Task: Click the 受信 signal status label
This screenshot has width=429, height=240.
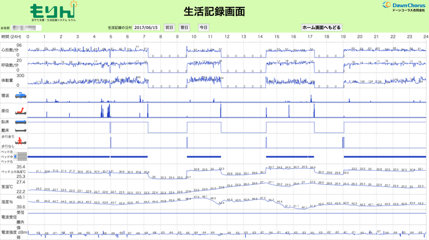Action: [x=20, y=212]
